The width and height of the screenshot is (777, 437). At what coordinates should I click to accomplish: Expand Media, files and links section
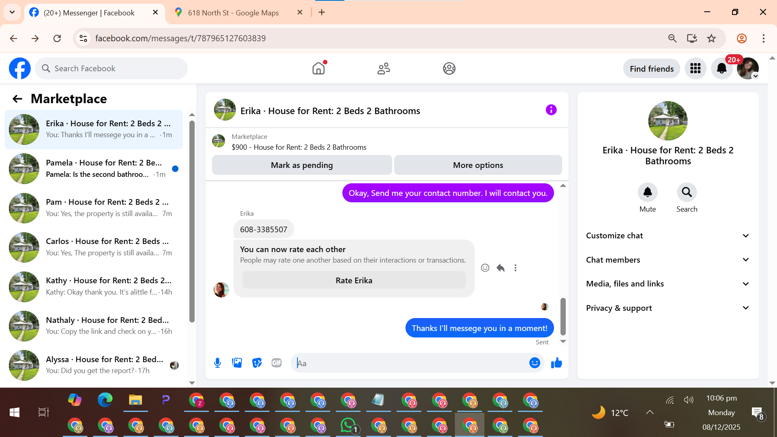[668, 284]
